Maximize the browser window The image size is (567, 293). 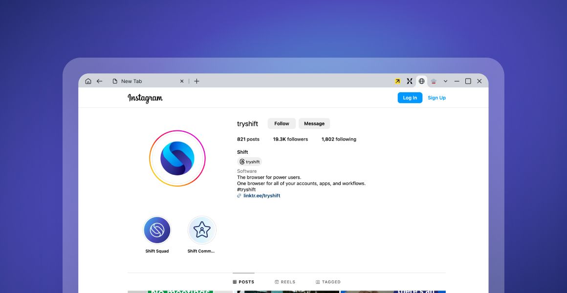point(468,81)
